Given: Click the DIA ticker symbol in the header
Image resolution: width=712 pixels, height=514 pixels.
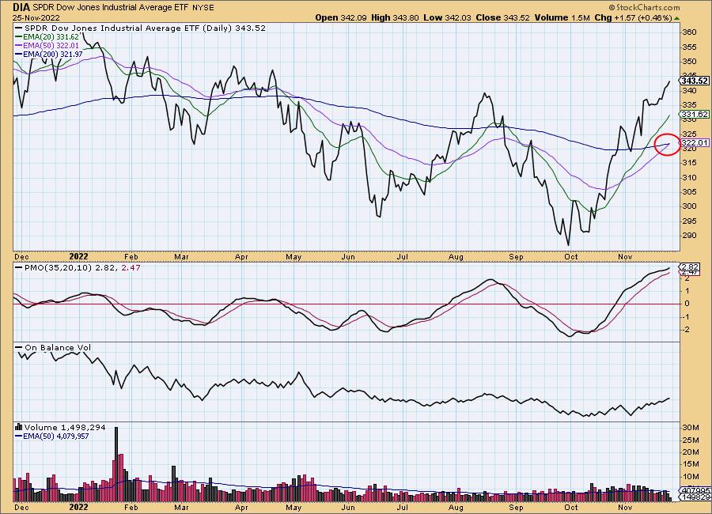Looking at the screenshot, I should [x=21, y=7].
